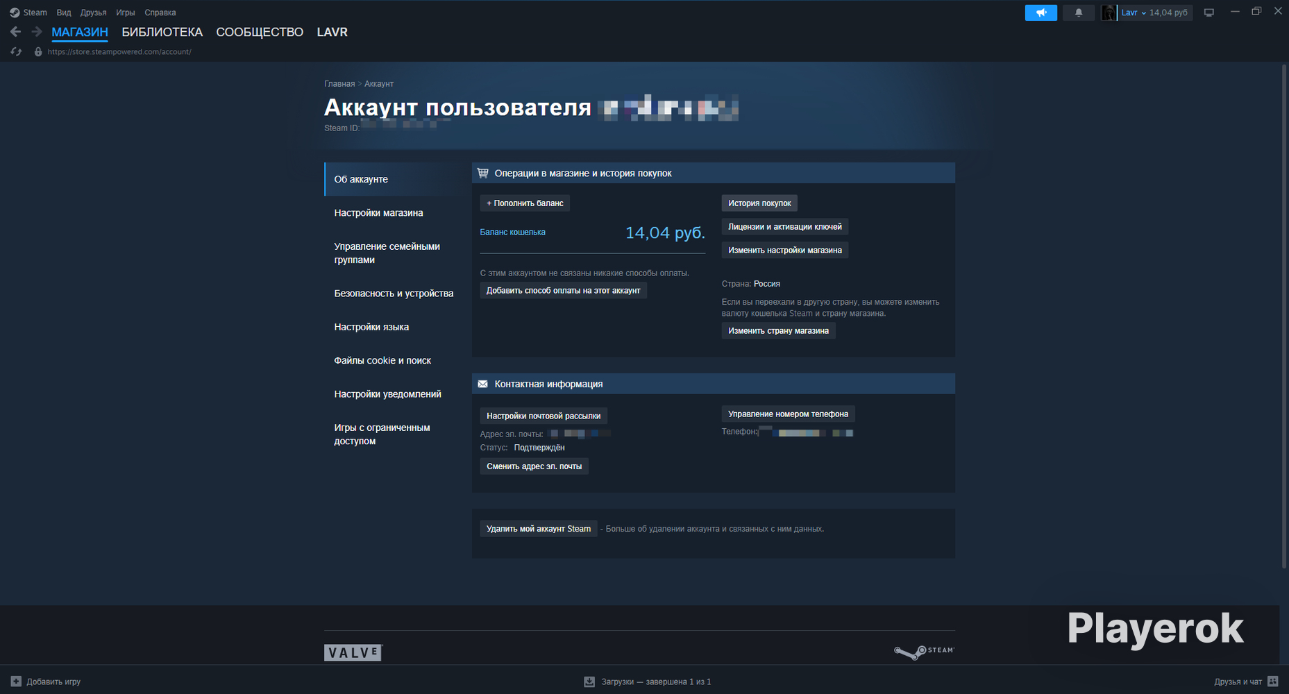Open the Игры menu
Viewport: 1289px width, 694px height.
(x=126, y=12)
